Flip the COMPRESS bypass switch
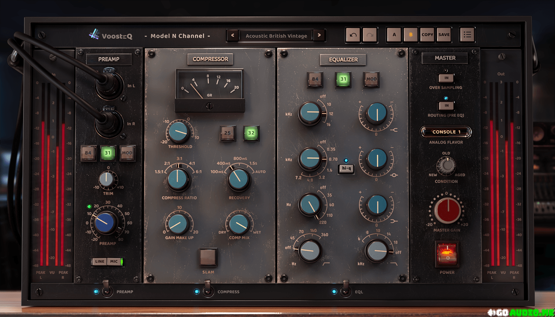The width and height of the screenshot is (555, 317). click(x=207, y=289)
